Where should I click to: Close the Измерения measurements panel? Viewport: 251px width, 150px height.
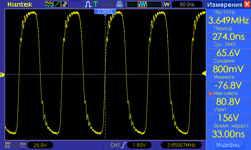tap(247, 4)
